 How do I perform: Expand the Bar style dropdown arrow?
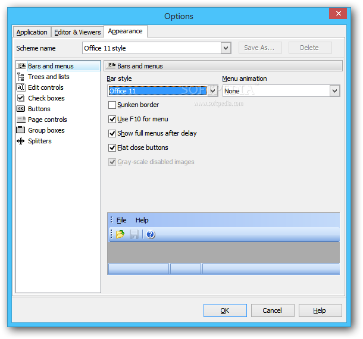(x=212, y=91)
